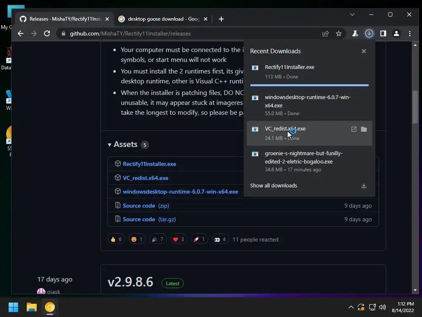Download VC_redist.x64.exe asset link
This screenshot has height=317, width=422.
point(145,178)
